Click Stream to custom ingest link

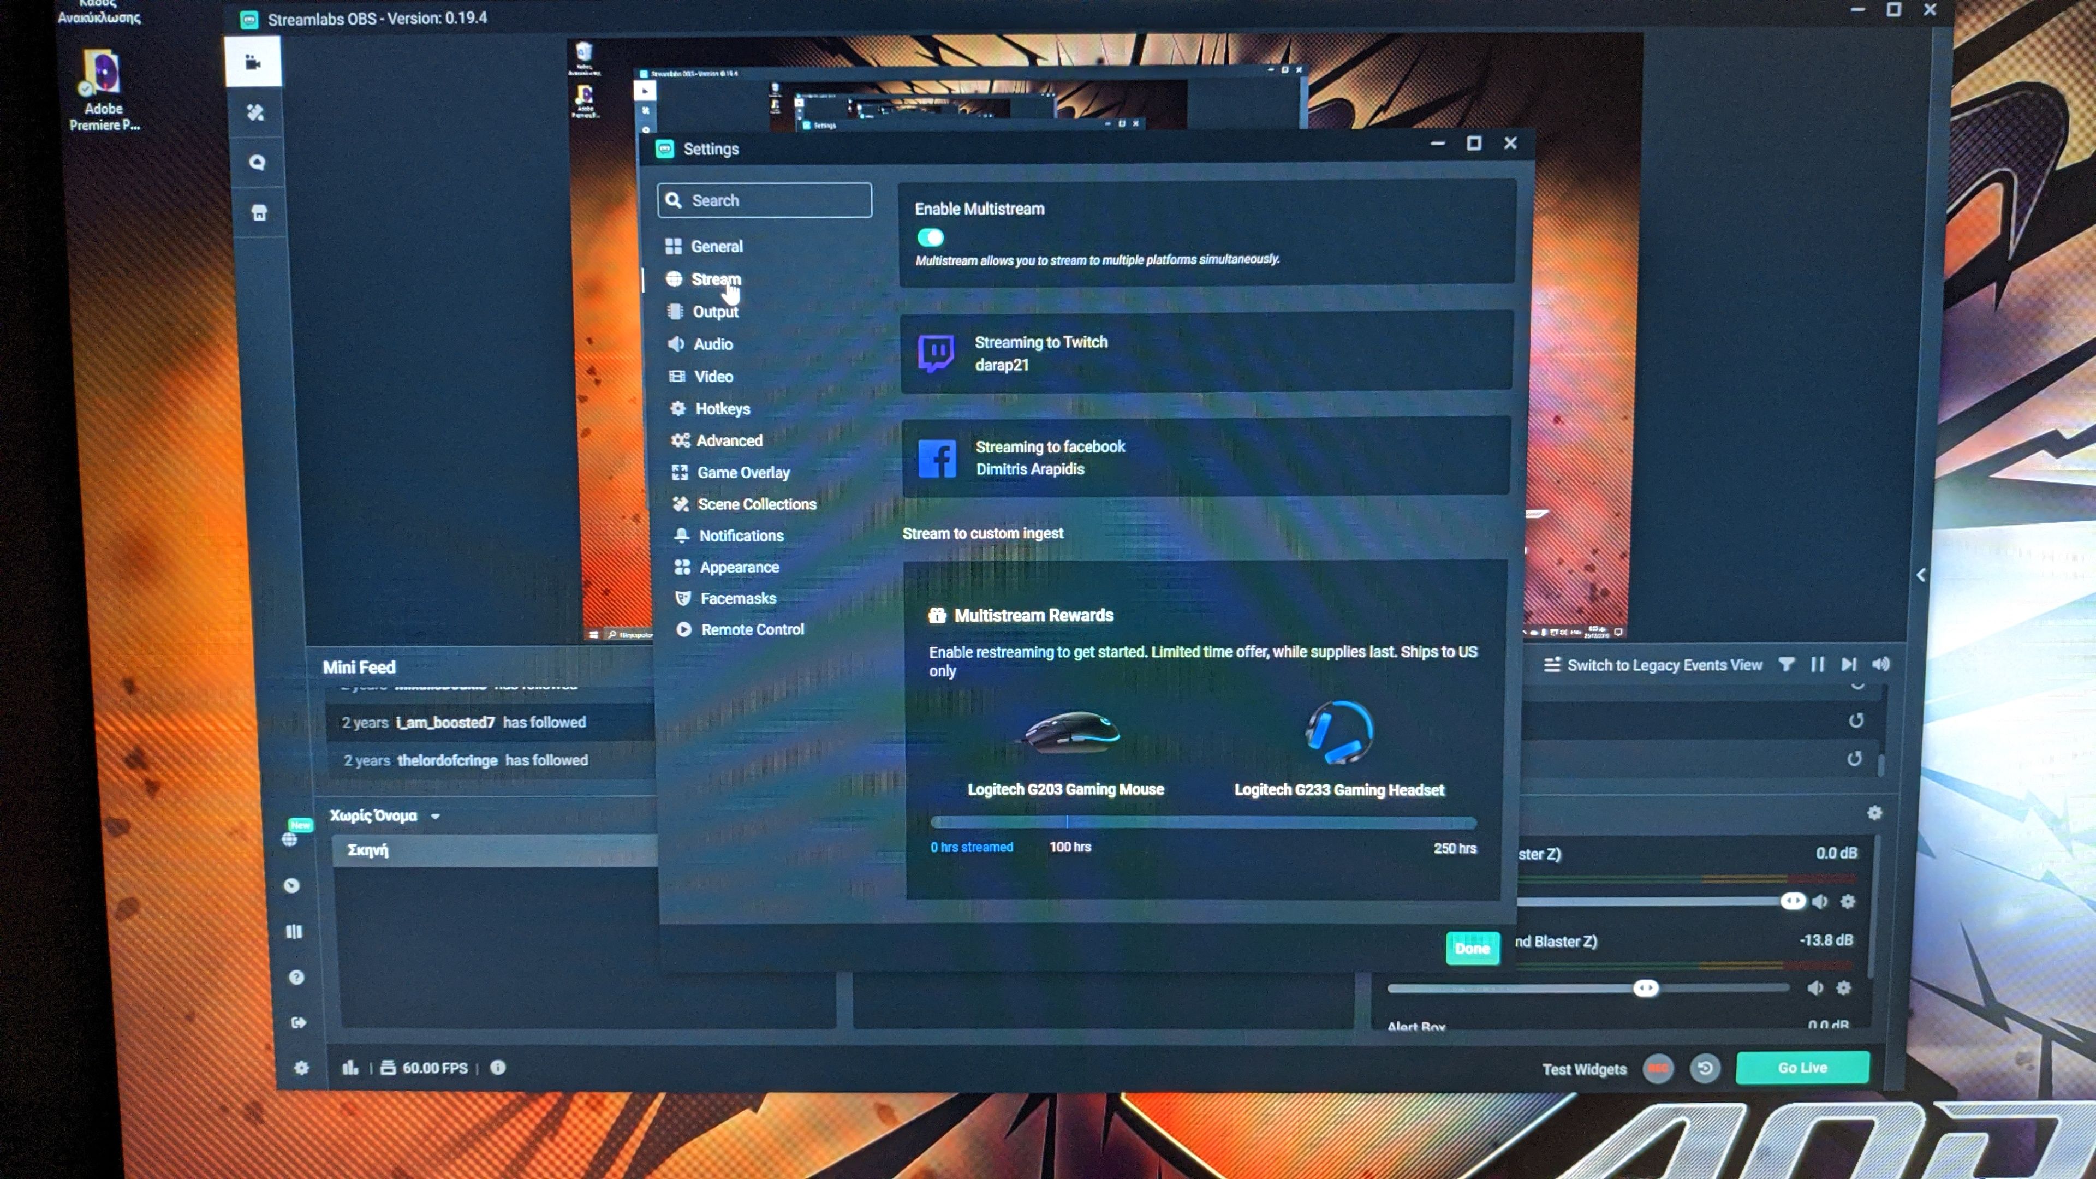pyautogui.click(x=982, y=533)
